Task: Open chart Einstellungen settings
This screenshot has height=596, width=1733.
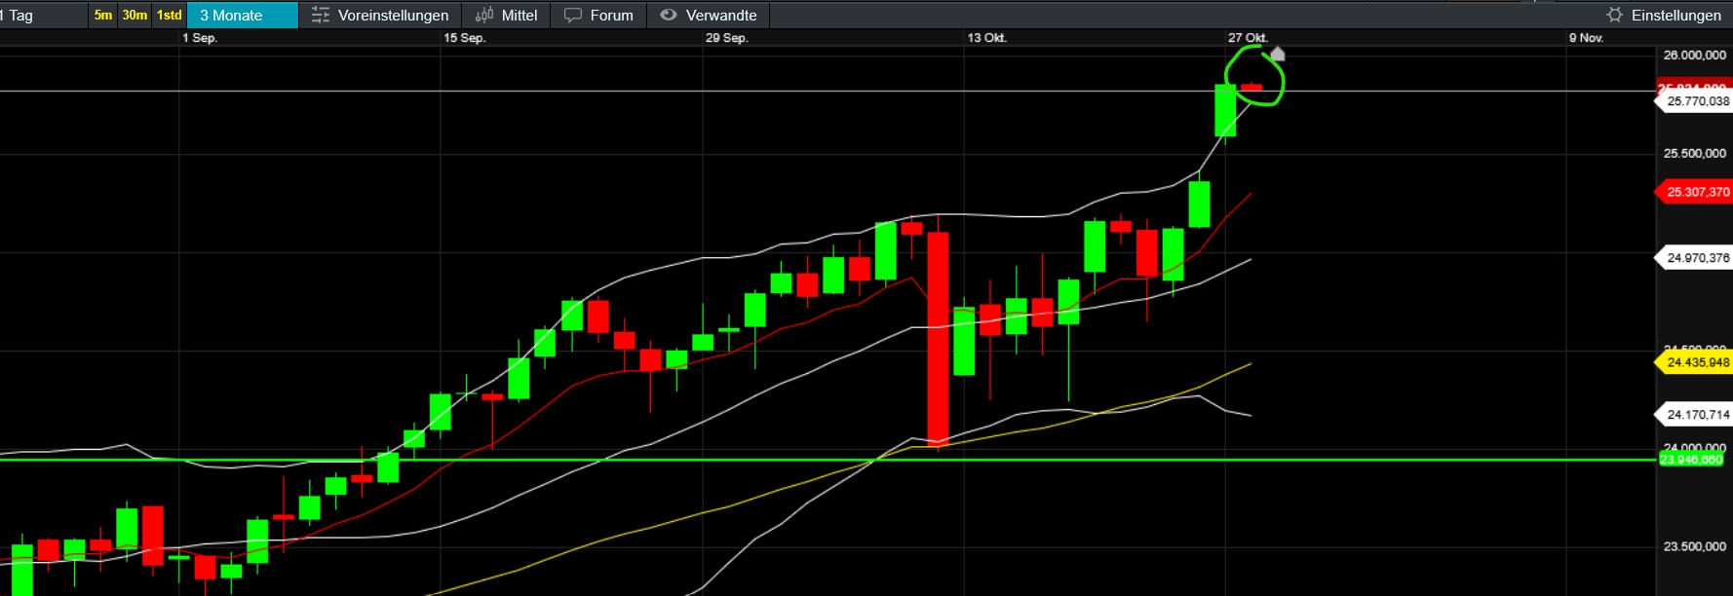Action: [1664, 15]
